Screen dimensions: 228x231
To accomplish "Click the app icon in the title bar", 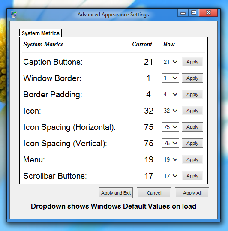I will pyautogui.click(x=14, y=15).
